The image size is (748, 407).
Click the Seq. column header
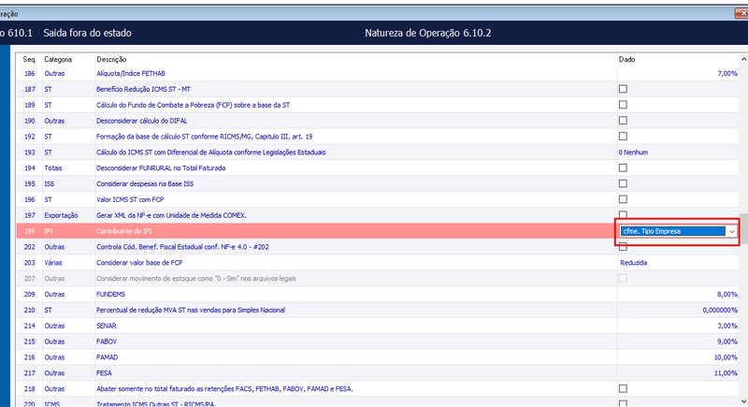29,59
